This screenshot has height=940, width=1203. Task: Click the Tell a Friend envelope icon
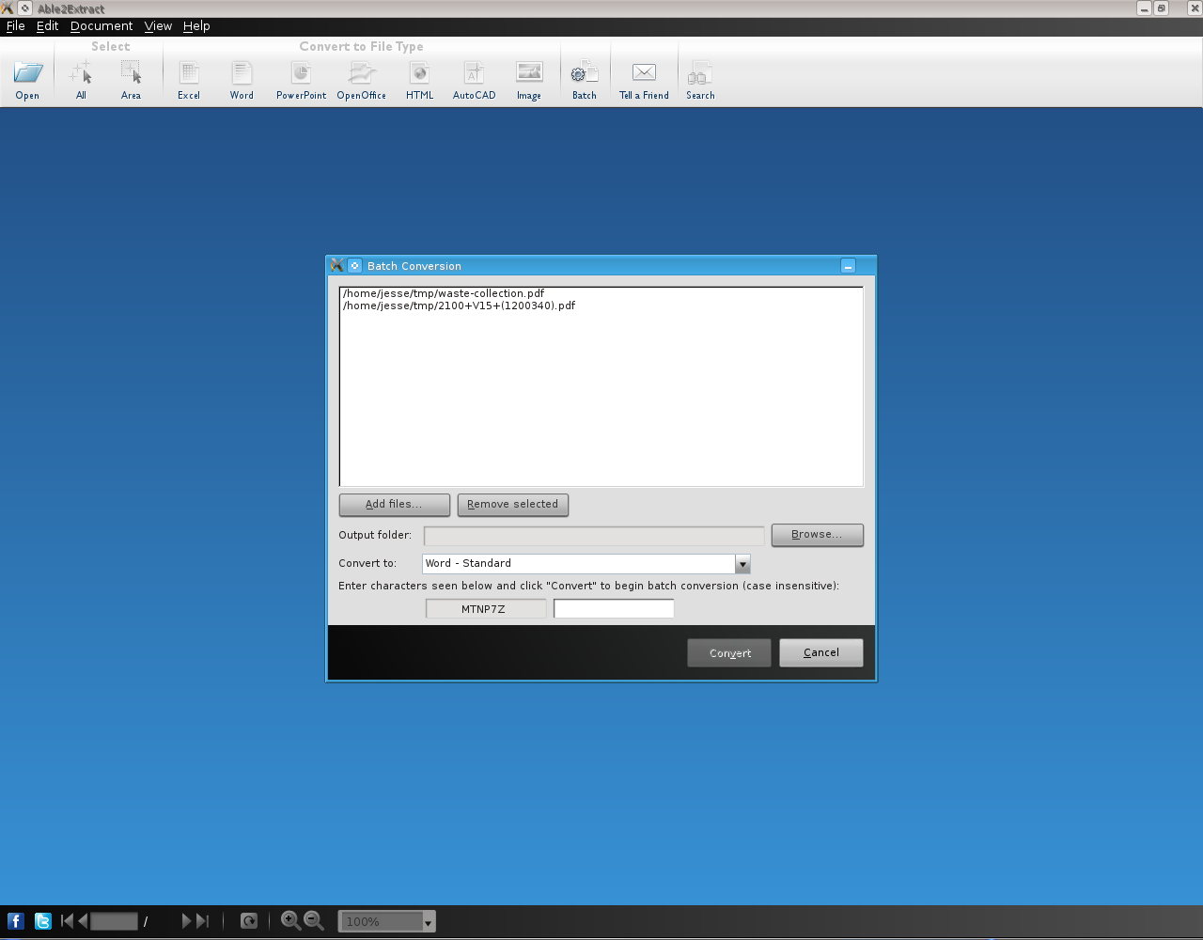[x=644, y=73]
